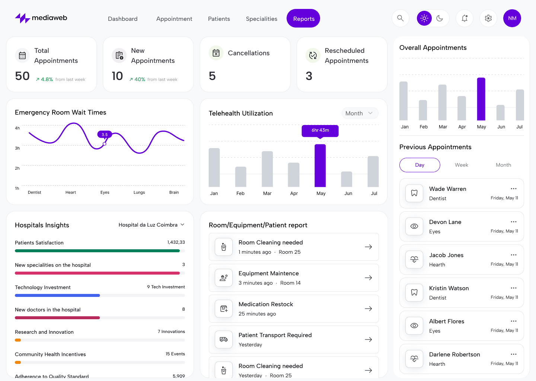The width and height of the screenshot is (536, 381).
Task: Click the Rescheduled Appointments icon
Action: (313, 55)
